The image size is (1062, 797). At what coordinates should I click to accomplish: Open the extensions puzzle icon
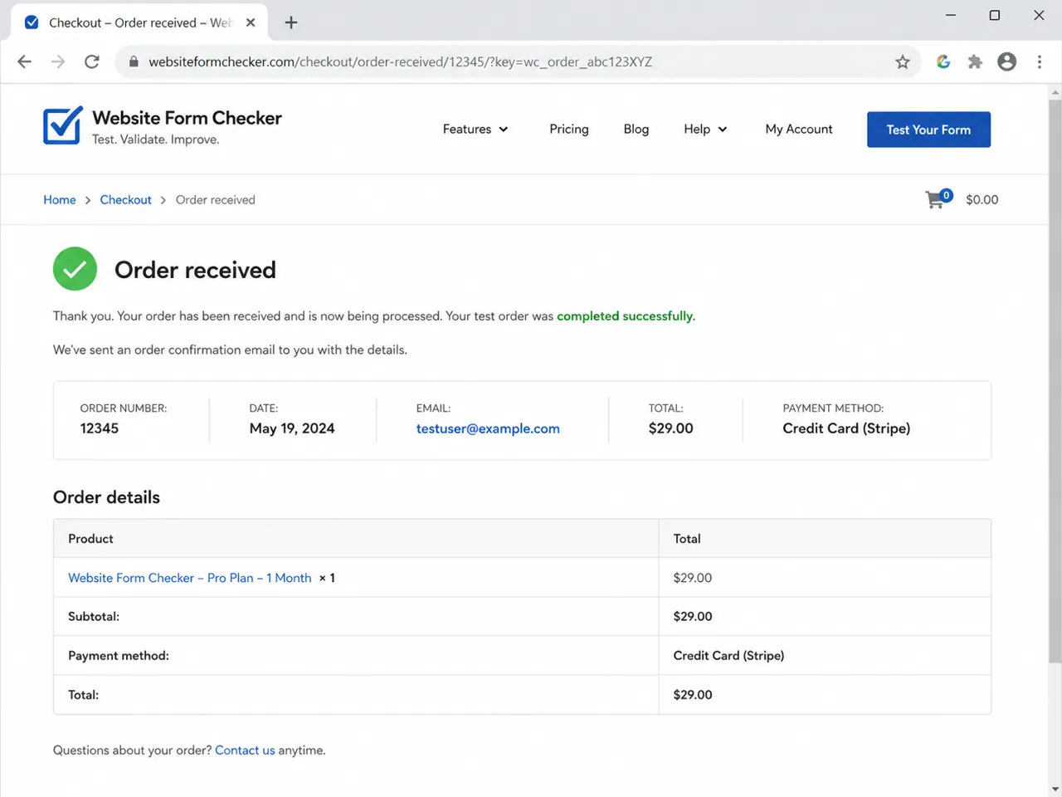point(975,61)
